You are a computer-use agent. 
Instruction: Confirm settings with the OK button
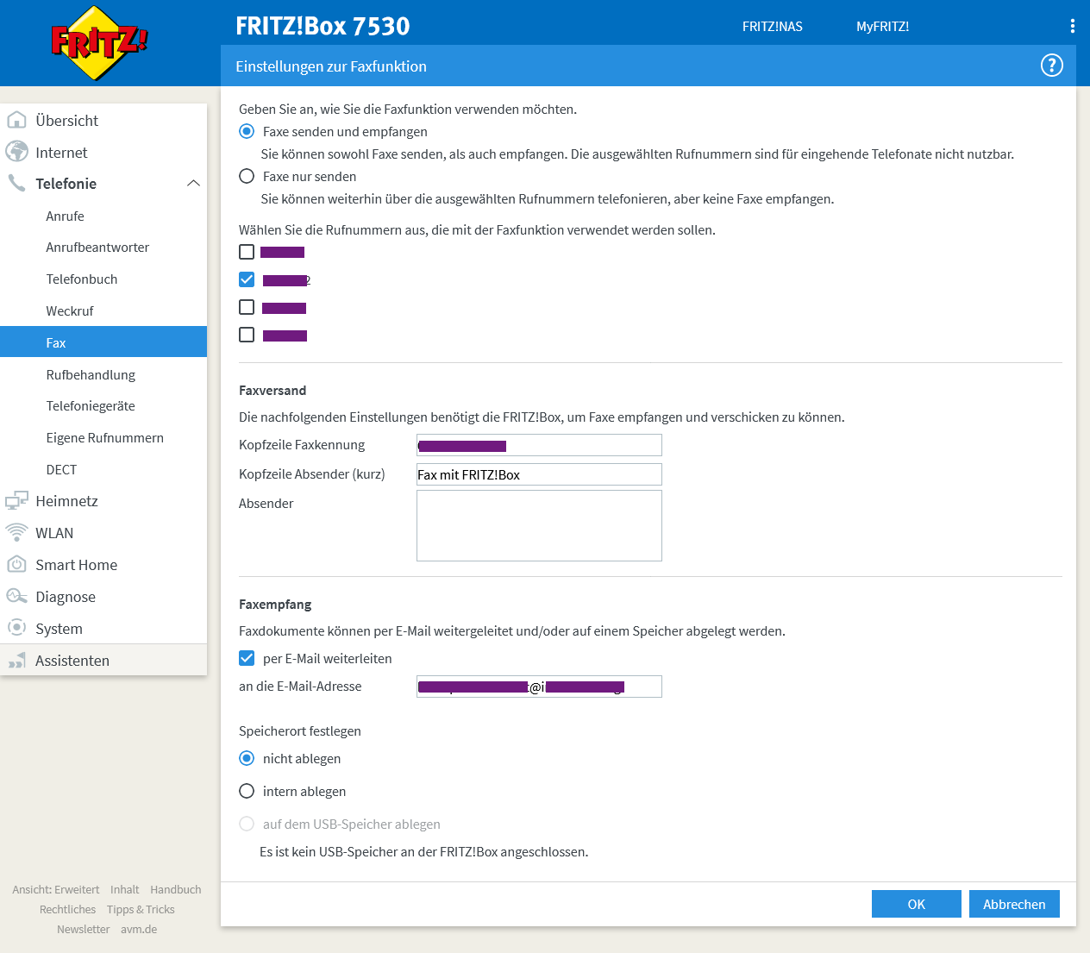[x=916, y=903]
